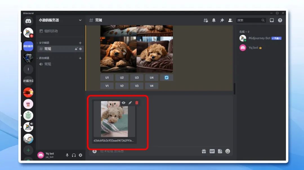Viewport: 304px width, 170px height.
Task: Click the message input field for #常规
Action: click(149, 151)
